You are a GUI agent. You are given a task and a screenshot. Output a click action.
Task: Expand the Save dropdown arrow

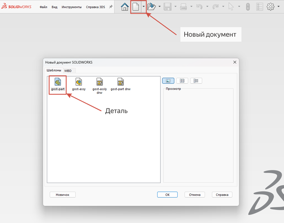coord(175,7)
